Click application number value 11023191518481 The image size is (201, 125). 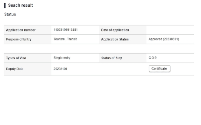click(x=66, y=30)
